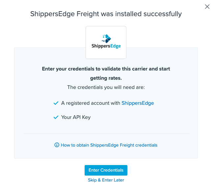The width and height of the screenshot is (212, 196).
Task: Click the word 'Later' in the skip link
Action: (x=119, y=180)
